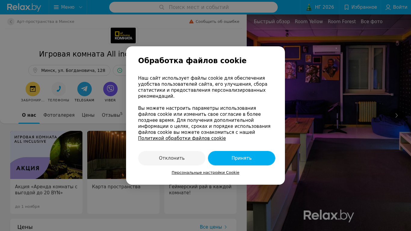Viewport: 411px width, 231px height.
Task: Report an error via Сообщить об ошибке
Action: [x=214, y=22]
